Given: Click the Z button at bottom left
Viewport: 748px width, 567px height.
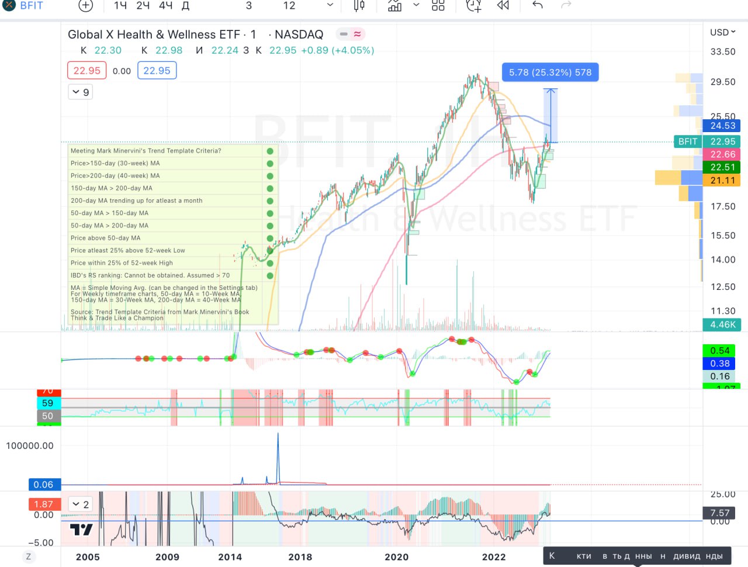Looking at the screenshot, I should pos(29,556).
